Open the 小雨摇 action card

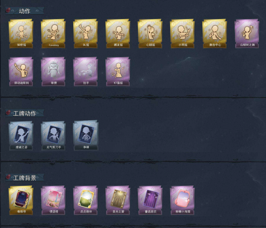pyautogui.click(x=182, y=34)
